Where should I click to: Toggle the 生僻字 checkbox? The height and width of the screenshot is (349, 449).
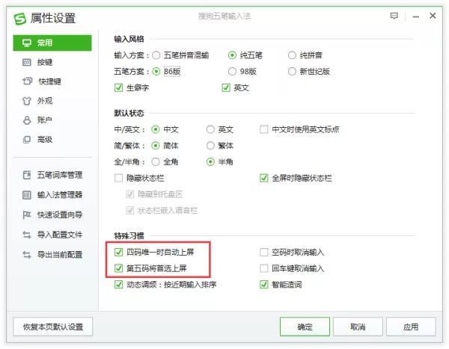[x=118, y=88]
